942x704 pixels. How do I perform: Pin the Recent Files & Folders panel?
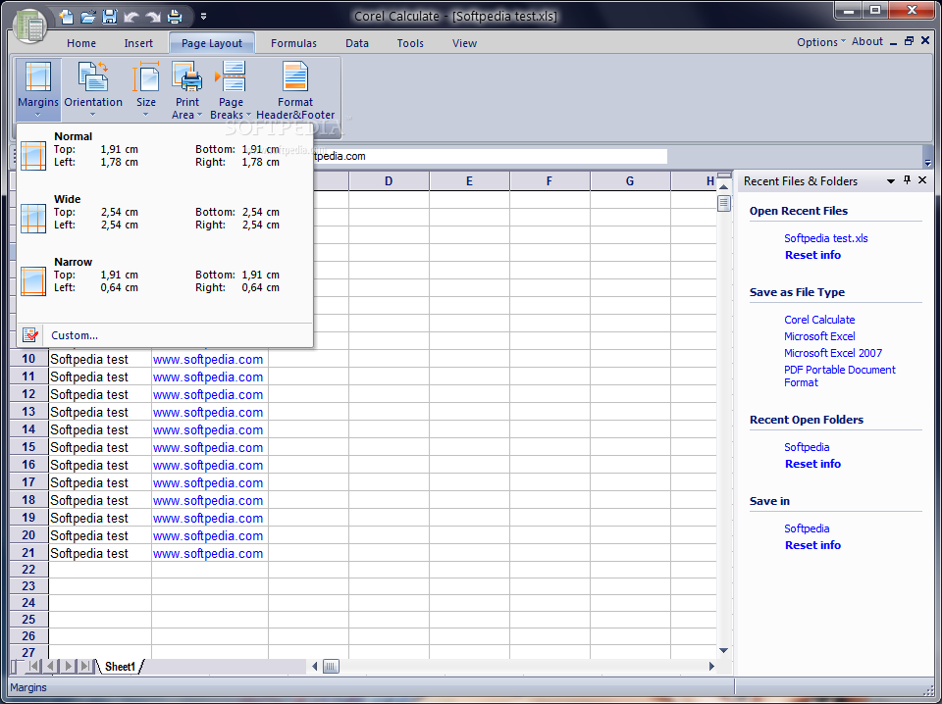tap(907, 180)
